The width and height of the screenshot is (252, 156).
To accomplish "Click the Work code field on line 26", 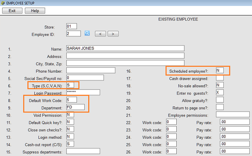I will click(171, 151).
